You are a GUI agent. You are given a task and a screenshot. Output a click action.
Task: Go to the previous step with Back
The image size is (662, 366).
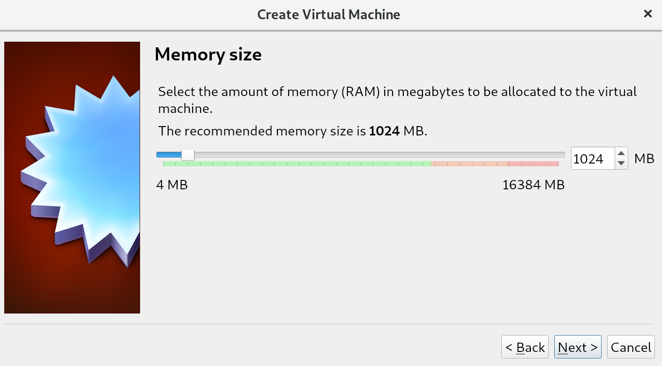click(525, 347)
